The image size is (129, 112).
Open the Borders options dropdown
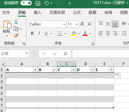point(65,33)
